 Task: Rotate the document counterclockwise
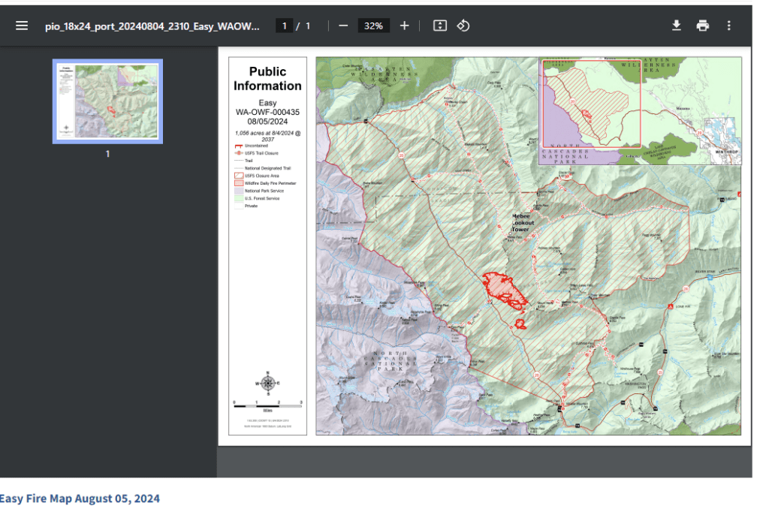tap(463, 26)
